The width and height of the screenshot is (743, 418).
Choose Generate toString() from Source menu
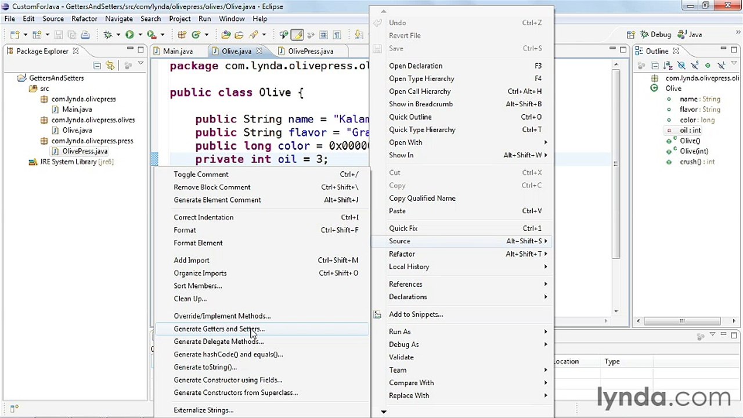tap(262, 367)
